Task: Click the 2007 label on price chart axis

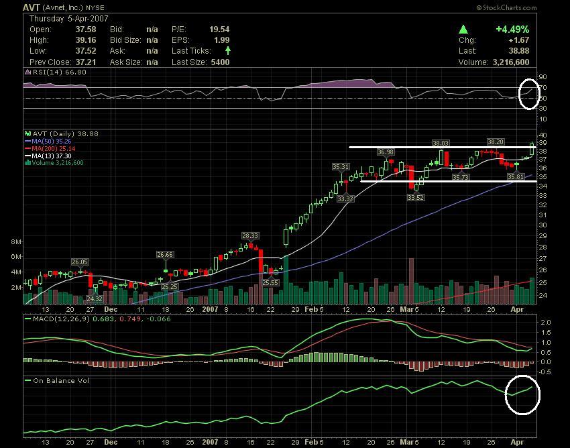Action: (x=210, y=309)
